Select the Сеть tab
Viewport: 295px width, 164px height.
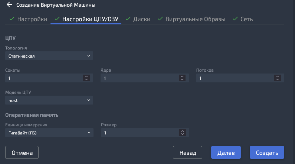click(x=246, y=19)
